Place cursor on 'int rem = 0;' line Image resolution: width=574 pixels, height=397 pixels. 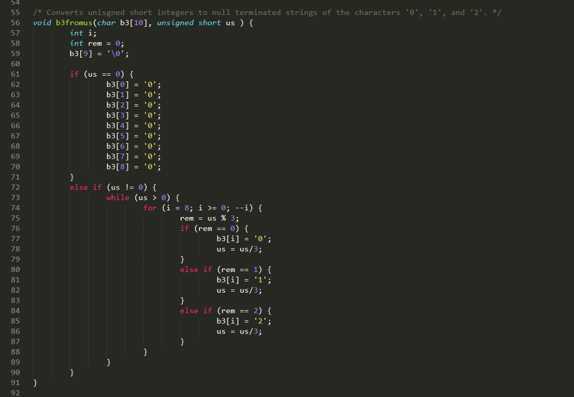(97, 43)
